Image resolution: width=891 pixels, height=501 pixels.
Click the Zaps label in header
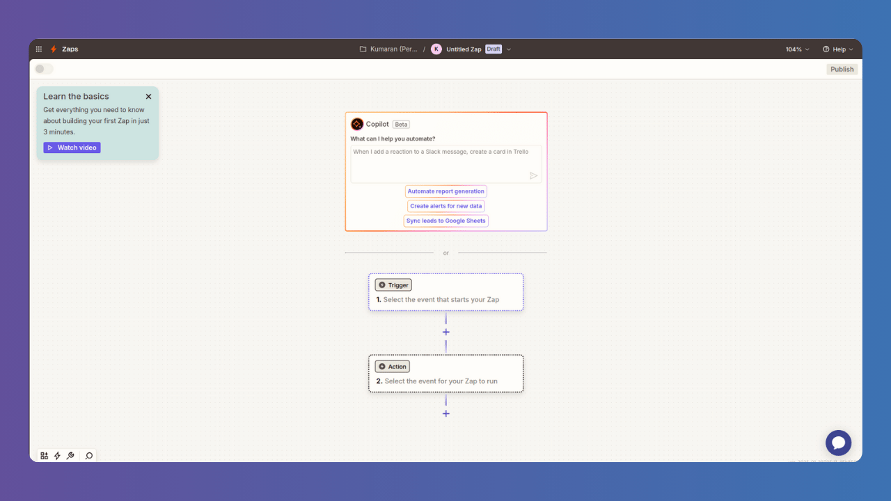click(70, 49)
